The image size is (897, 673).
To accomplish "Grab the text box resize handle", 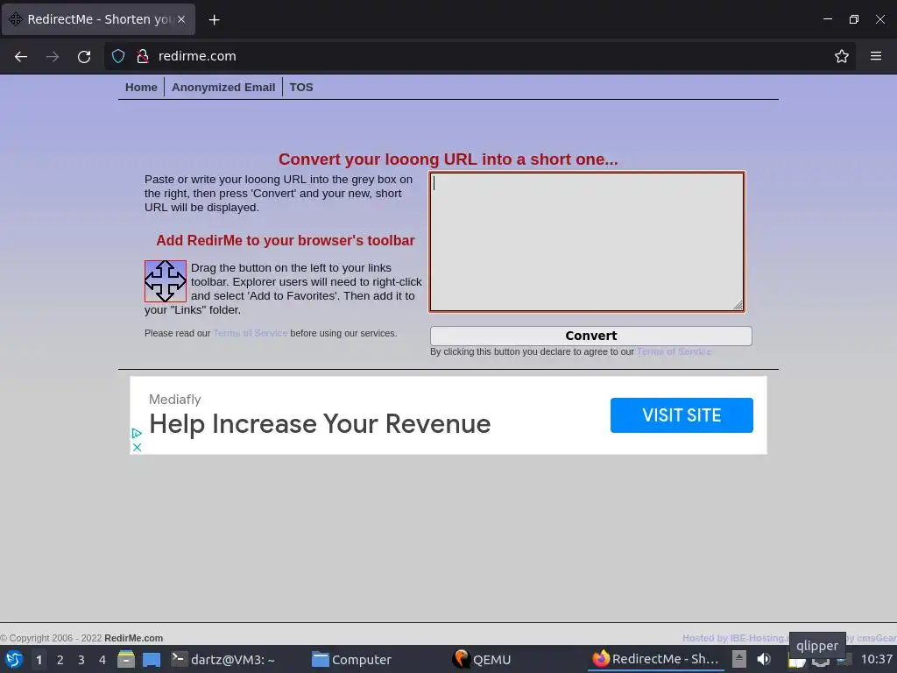I will click(738, 306).
